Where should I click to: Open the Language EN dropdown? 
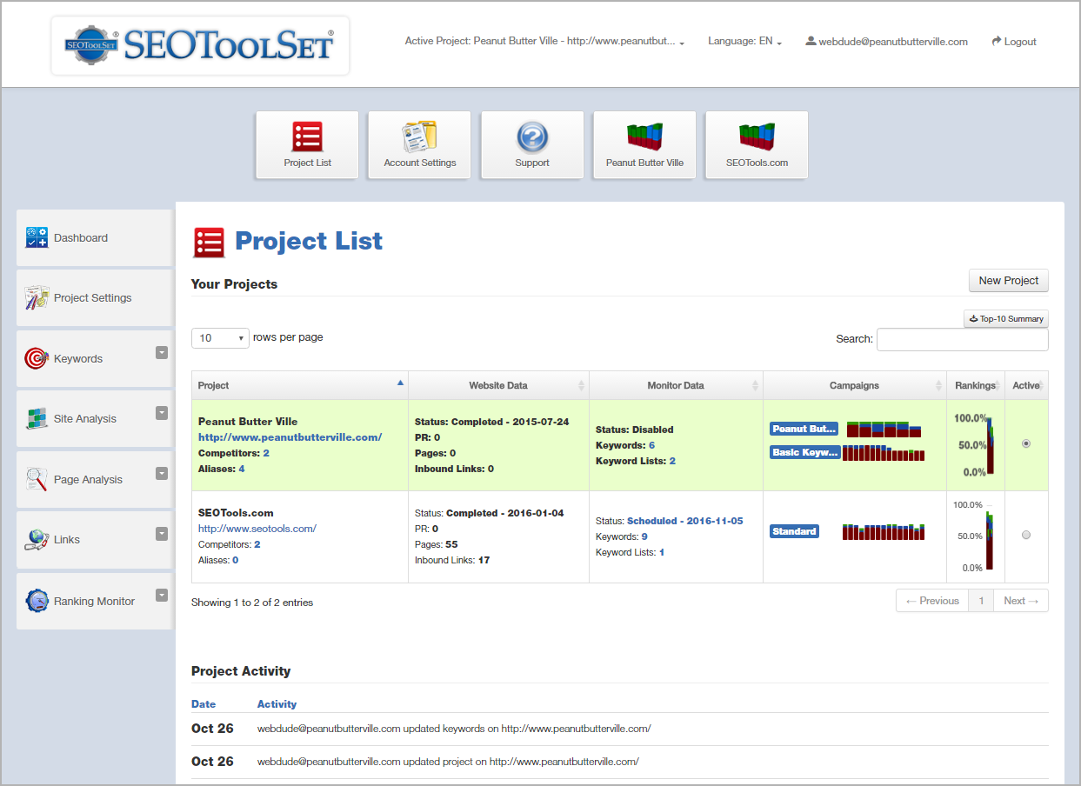click(x=744, y=42)
